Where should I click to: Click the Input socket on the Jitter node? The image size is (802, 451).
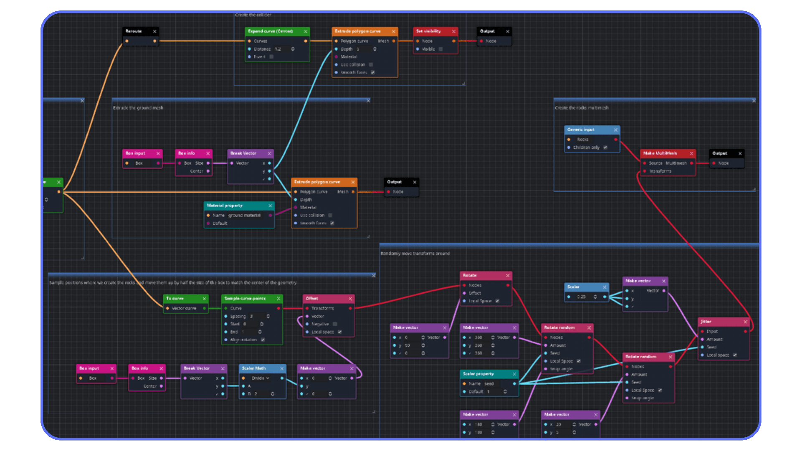pos(701,331)
